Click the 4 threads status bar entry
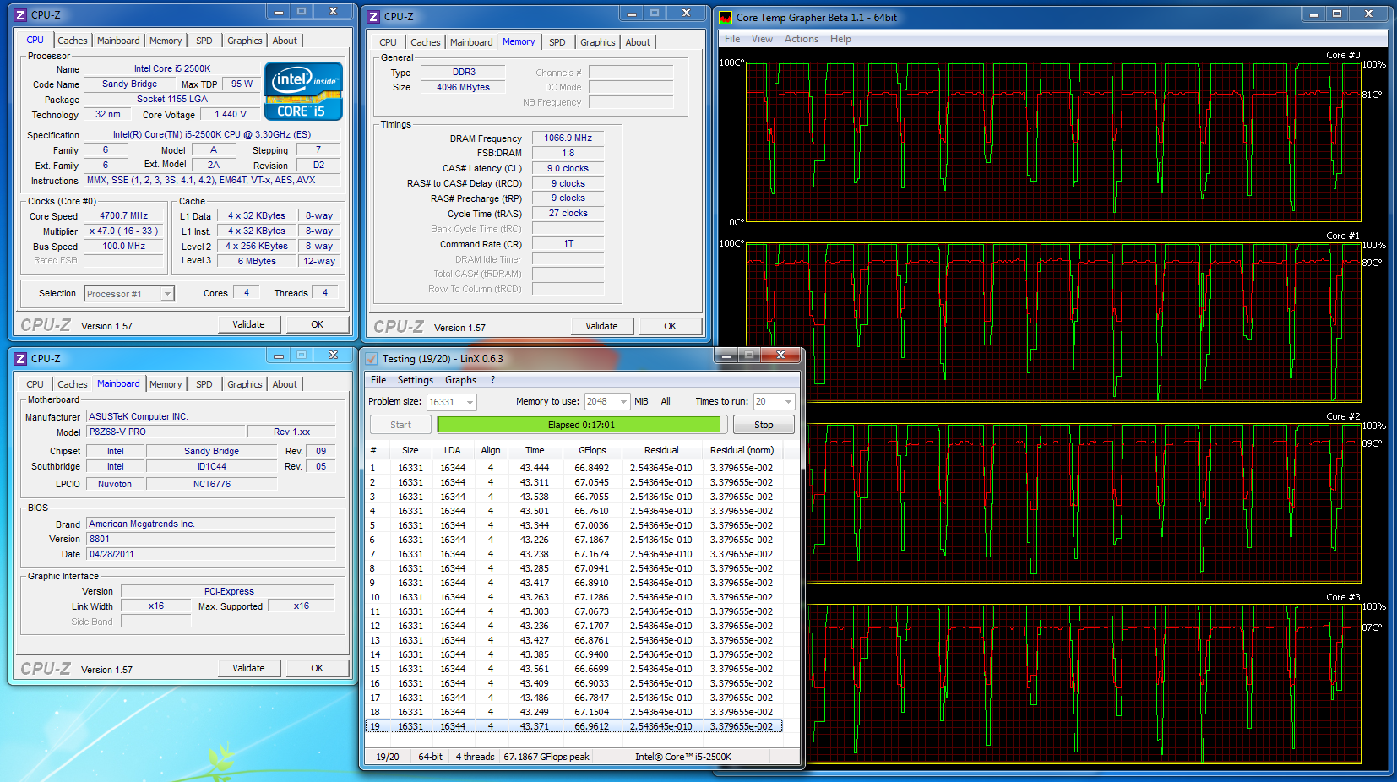 pyautogui.click(x=475, y=757)
